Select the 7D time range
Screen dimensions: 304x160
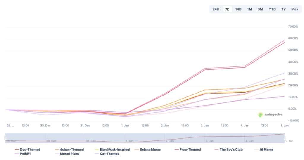pyautogui.click(x=227, y=9)
